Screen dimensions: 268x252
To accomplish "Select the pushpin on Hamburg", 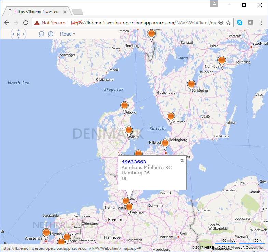I will [129, 207].
